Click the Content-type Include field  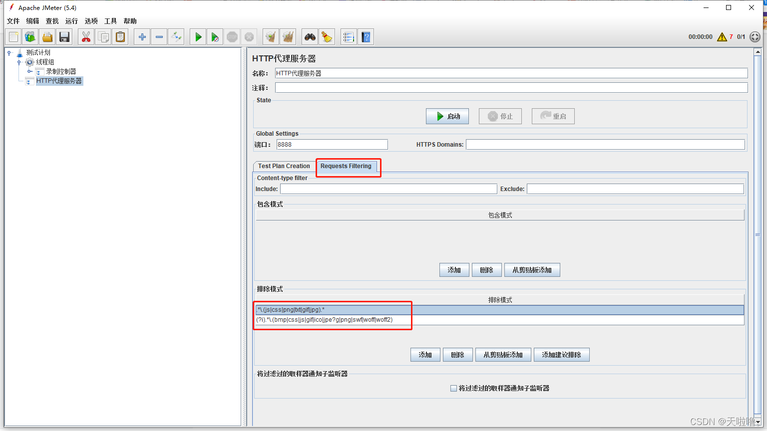(x=388, y=189)
